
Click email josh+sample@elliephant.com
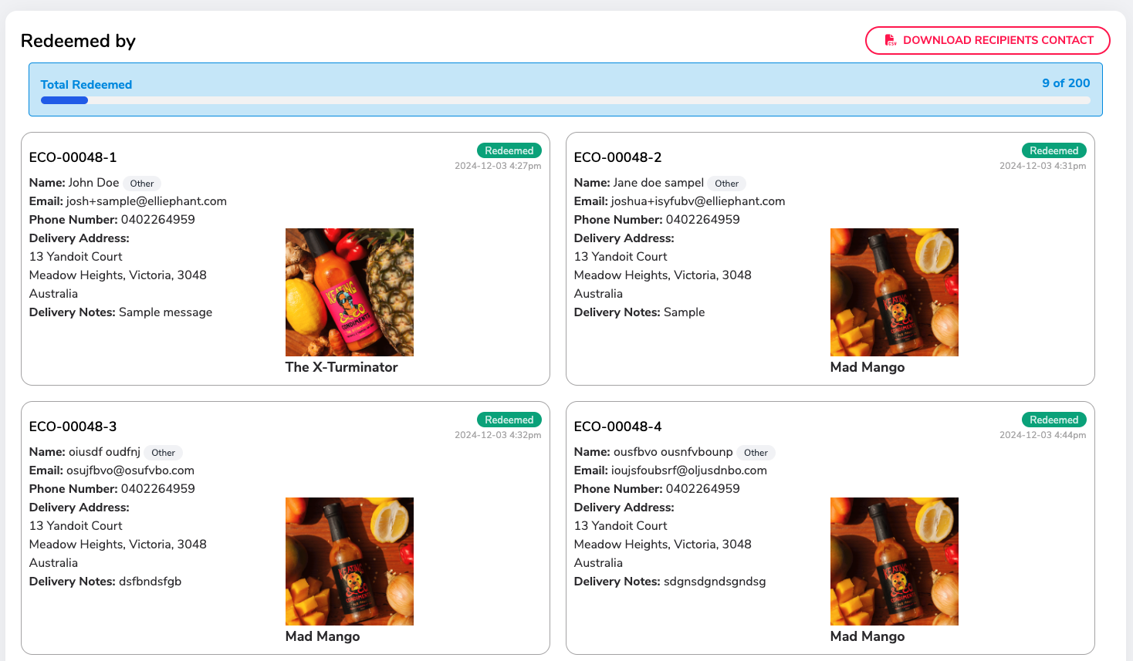[x=147, y=201]
